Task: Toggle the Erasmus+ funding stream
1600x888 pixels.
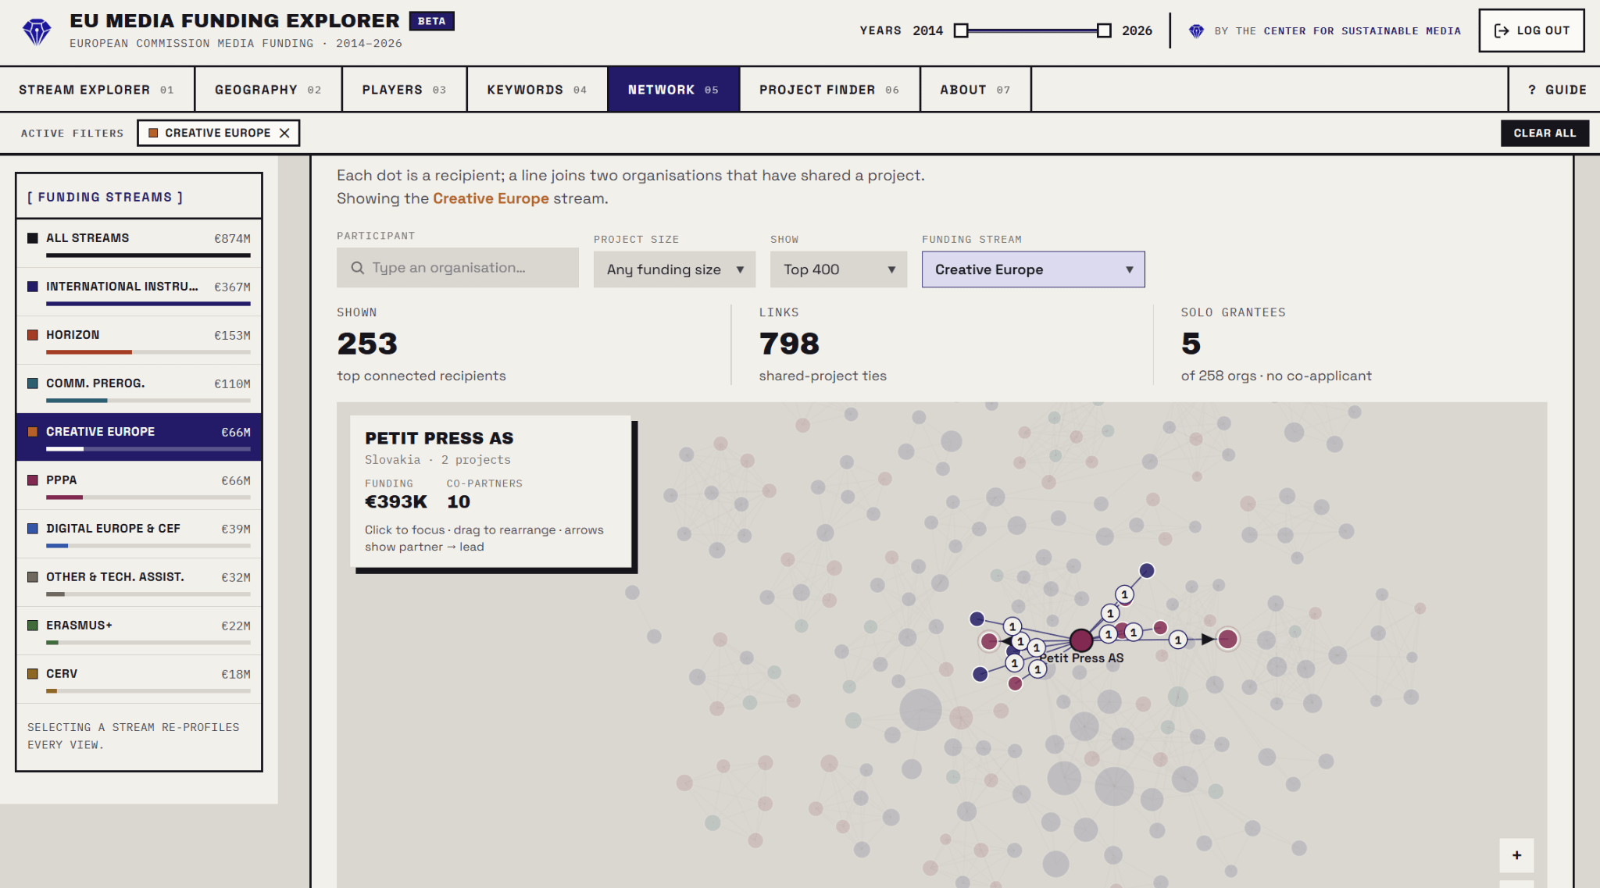Action: [139, 630]
